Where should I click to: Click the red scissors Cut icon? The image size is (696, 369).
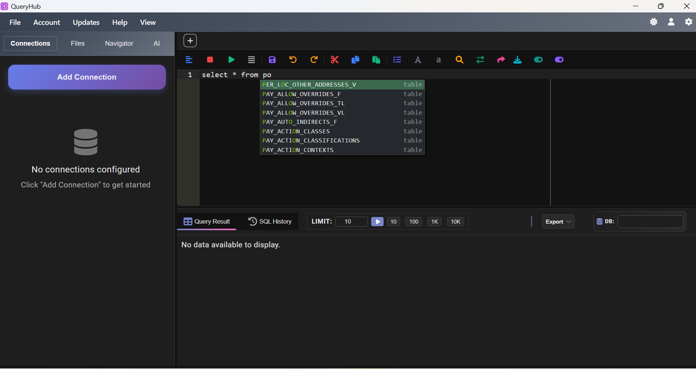click(x=335, y=60)
